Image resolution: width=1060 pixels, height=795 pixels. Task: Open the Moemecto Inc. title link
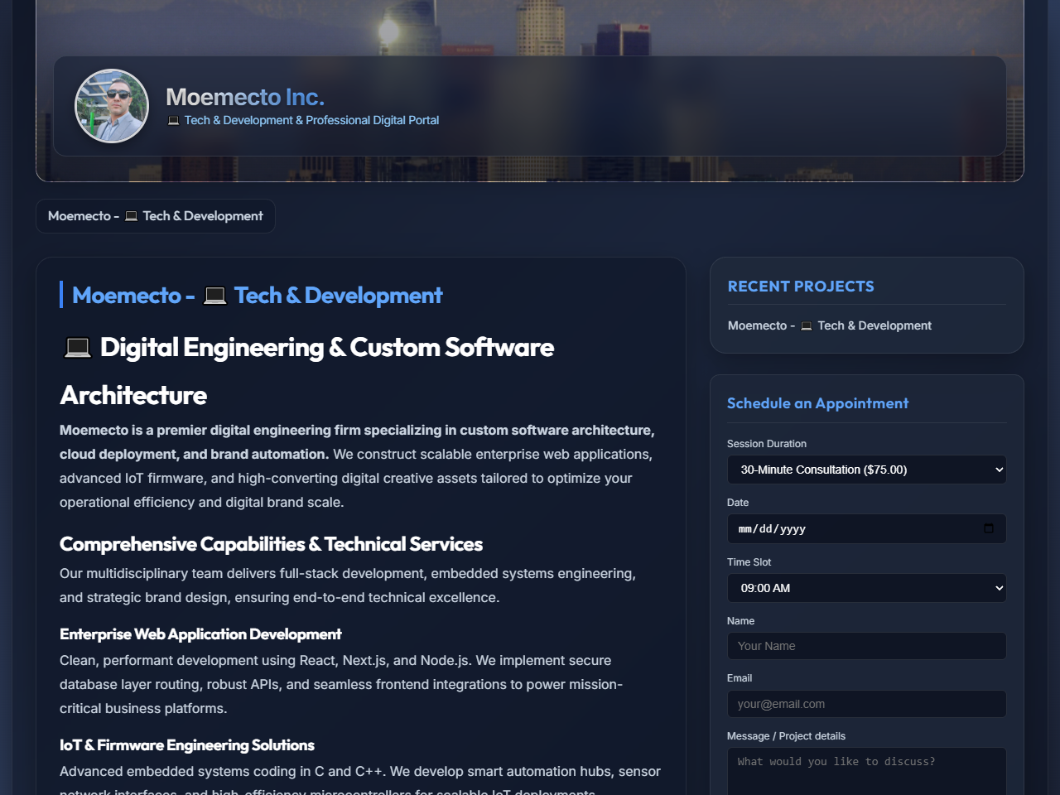pos(245,97)
